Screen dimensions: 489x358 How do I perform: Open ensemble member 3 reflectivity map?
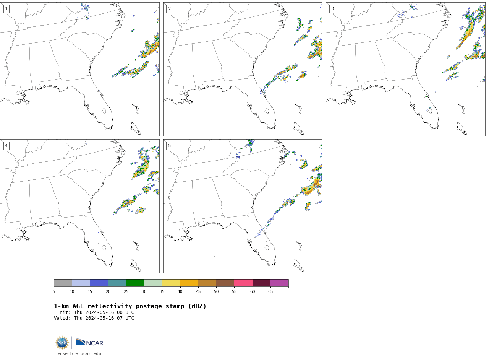click(405, 69)
